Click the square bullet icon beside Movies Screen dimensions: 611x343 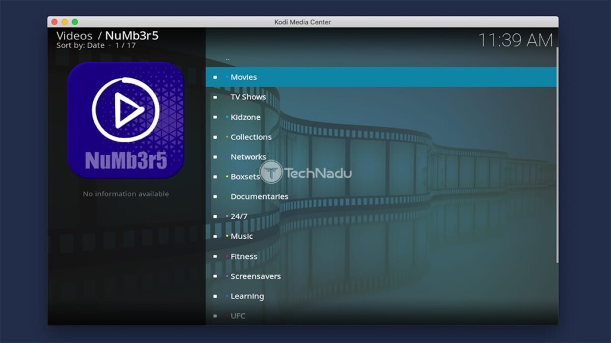(215, 77)
